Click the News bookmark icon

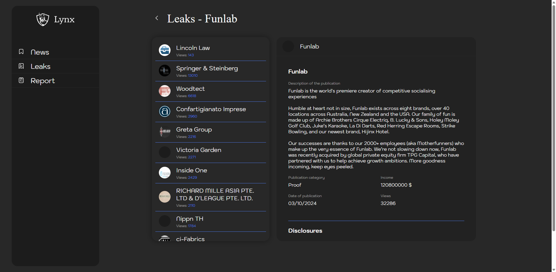click(x=21, y=52)
